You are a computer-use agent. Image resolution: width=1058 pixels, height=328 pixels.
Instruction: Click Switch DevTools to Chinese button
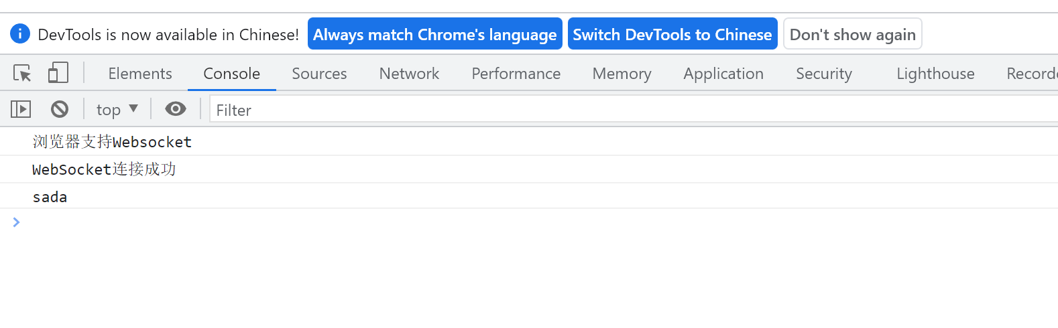pos(672,34)
